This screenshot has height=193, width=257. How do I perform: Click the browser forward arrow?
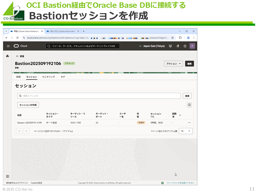(12, 38)
